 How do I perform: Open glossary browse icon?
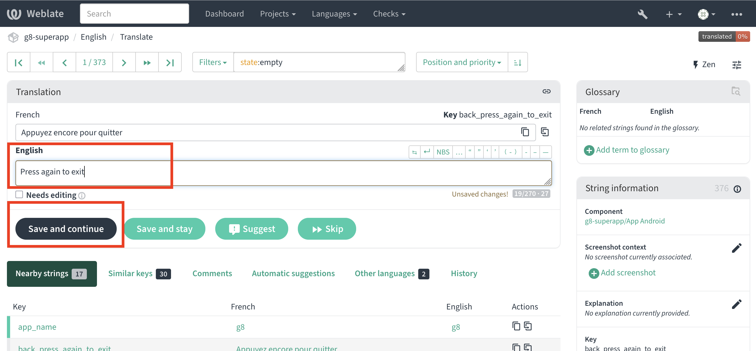point(735,92)
